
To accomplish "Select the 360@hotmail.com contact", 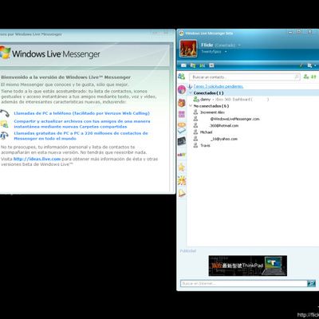I will pos(224,125).
